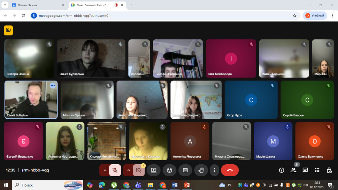Turn on closed captions

pos(185,170)
